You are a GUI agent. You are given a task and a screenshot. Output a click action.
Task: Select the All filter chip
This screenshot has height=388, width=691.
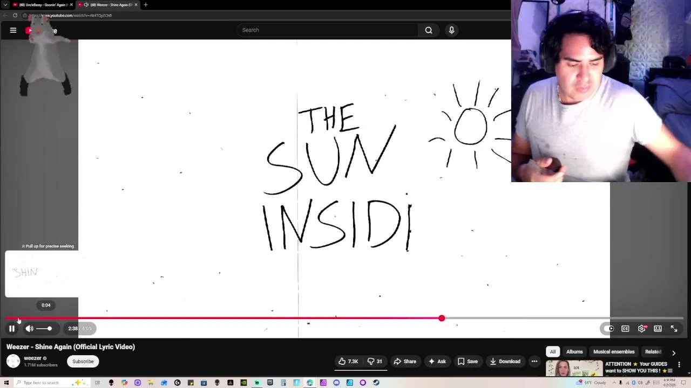pos(553,352)
